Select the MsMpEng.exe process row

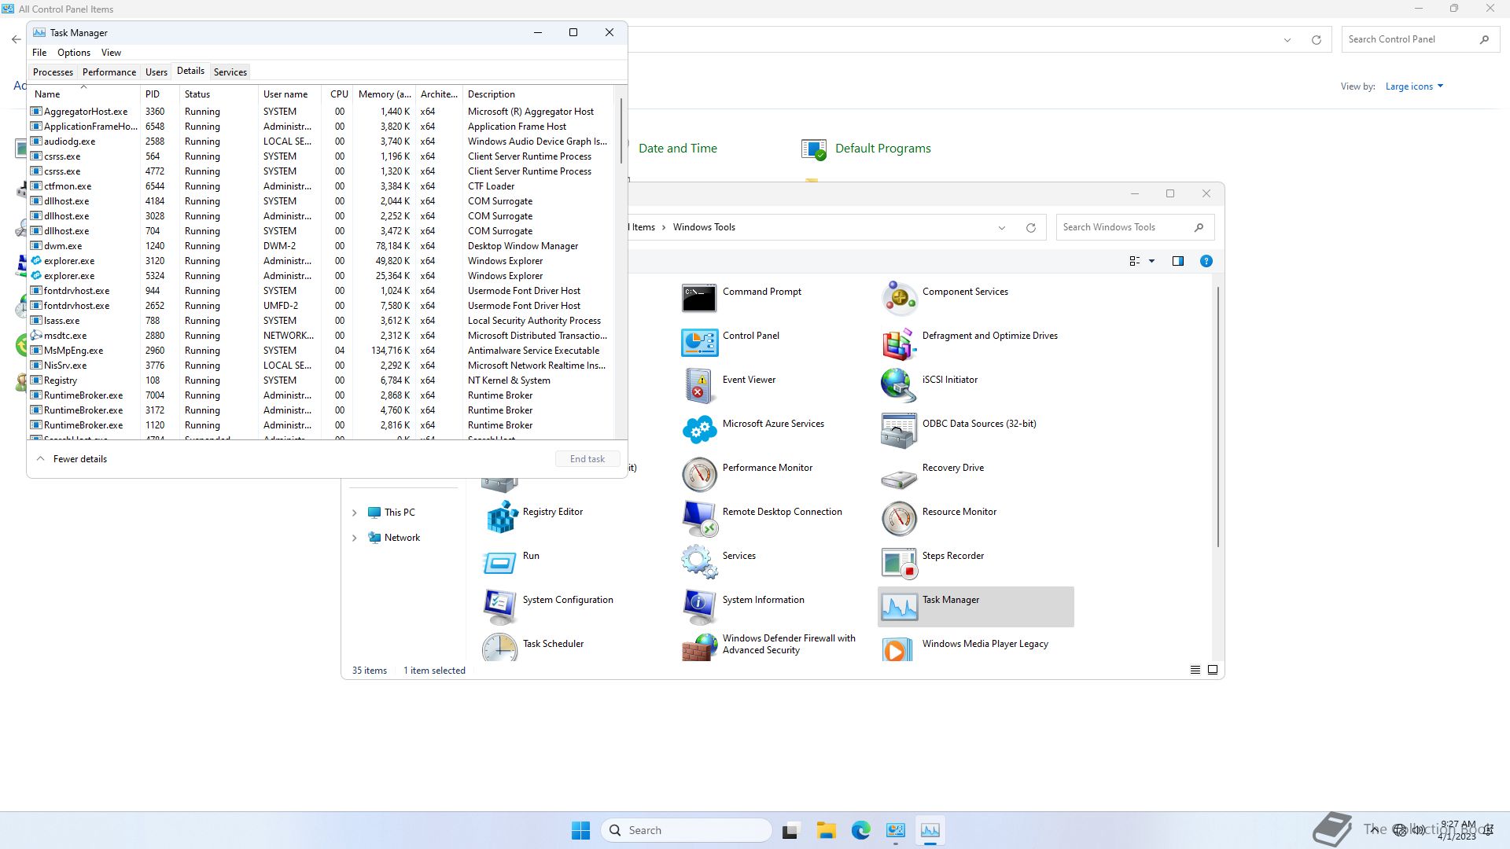(x=321, y=351)
